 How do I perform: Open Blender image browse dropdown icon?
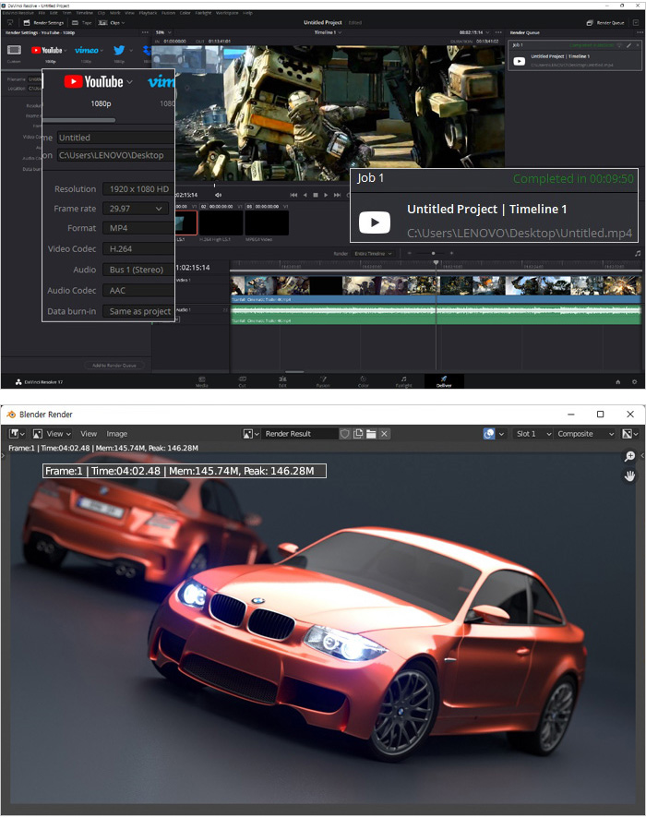(x=251, y=434)
